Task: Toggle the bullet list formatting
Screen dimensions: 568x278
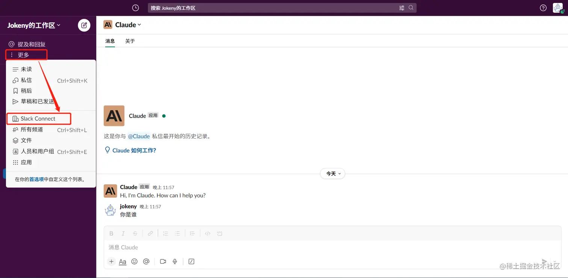Action: (x=177, y=233)
